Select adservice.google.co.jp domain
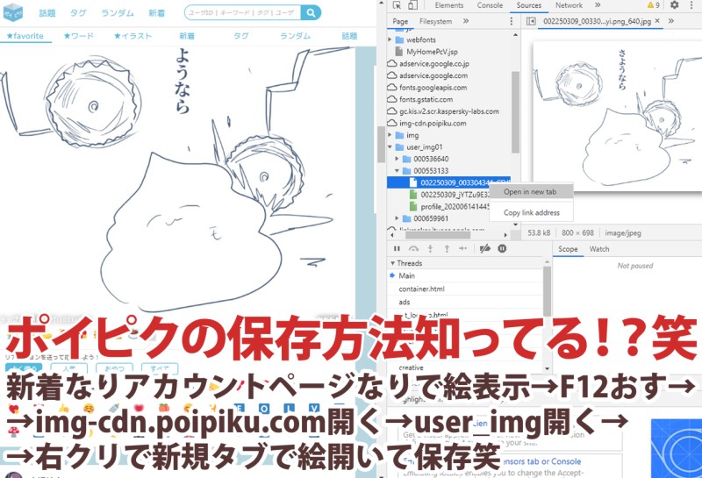The width and height of the screenshot is (702, 478). [427, 63]
